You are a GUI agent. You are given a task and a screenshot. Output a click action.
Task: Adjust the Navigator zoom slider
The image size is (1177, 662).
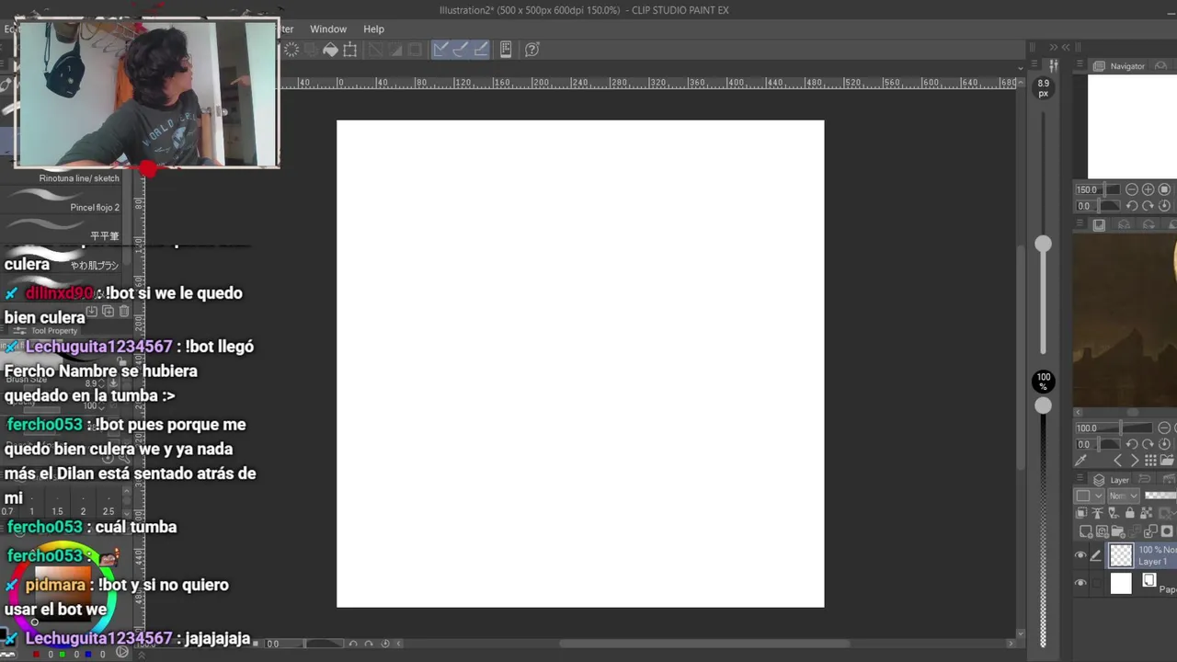1104,189
